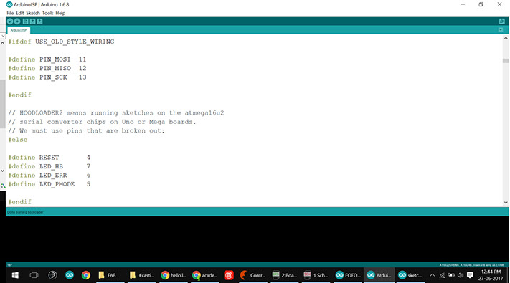Open the Edit menu
The height and width of the screenshot is (283, 510).
click(x=20, y=13)
